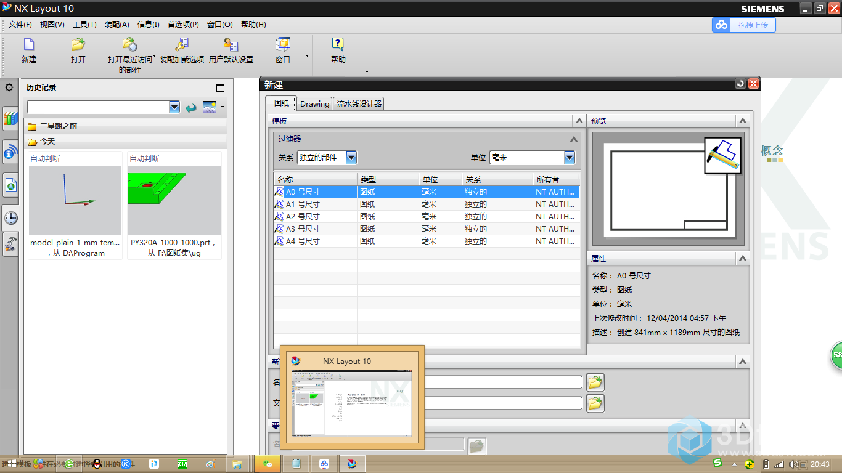This screenshot has height=473, width=842.
Task: Click the Baidu cloud taskbar icon
Action: [x=324, y=464]
